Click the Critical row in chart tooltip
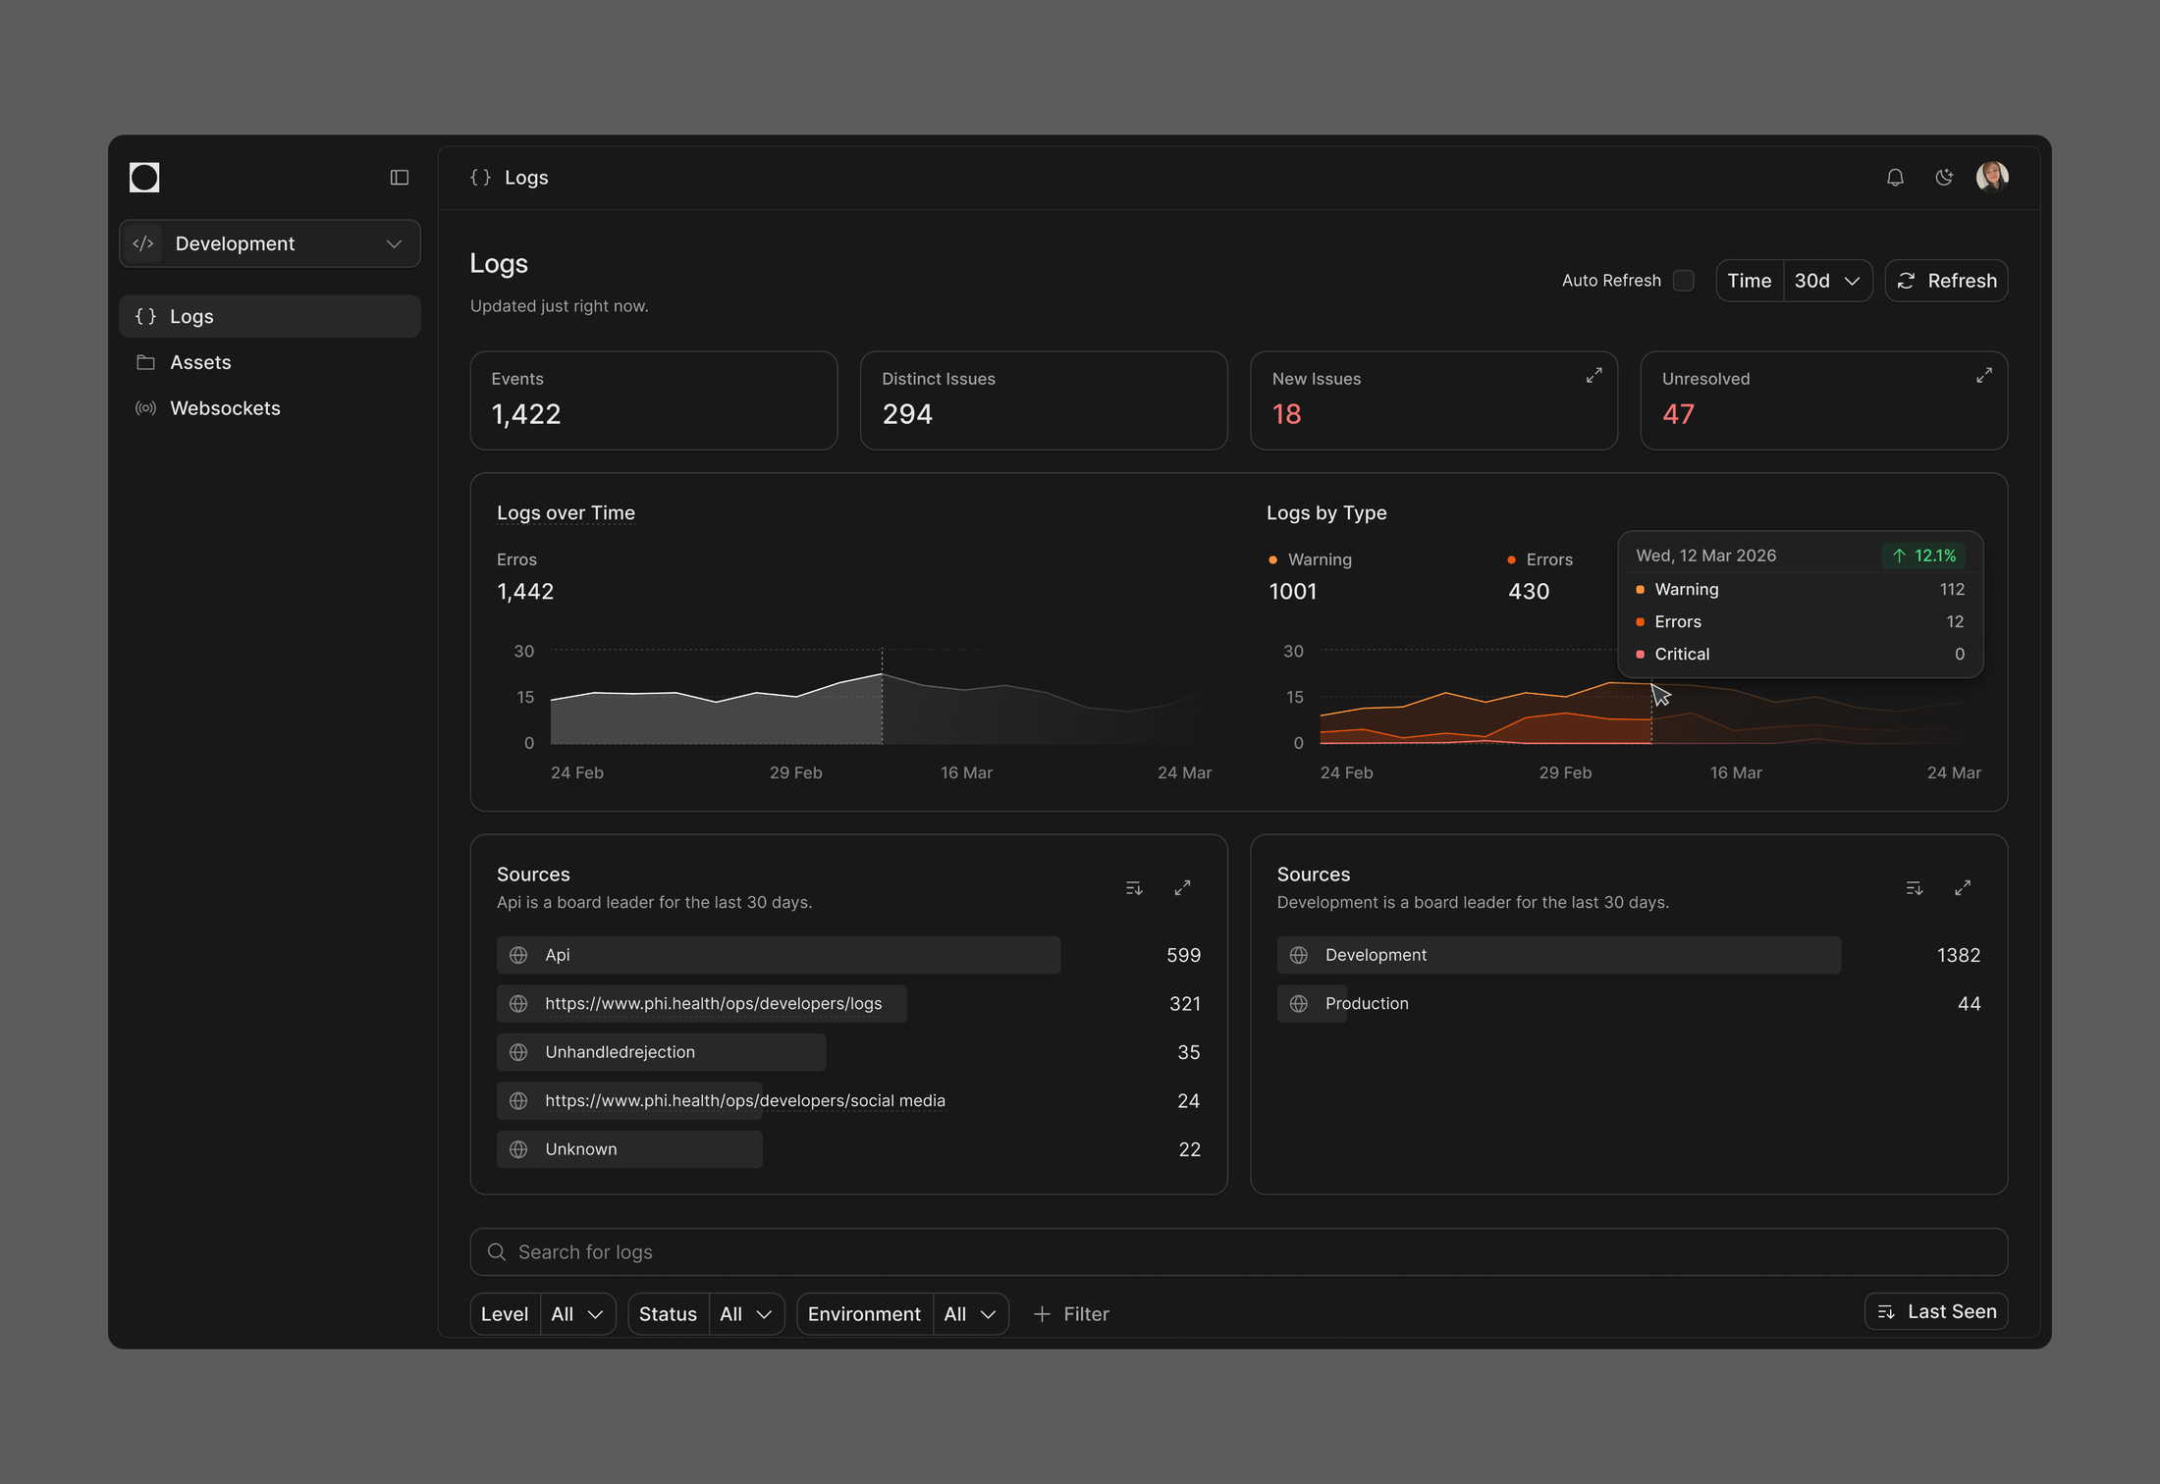Viewport: 2160px width, 1484px height. point(1800,655)
